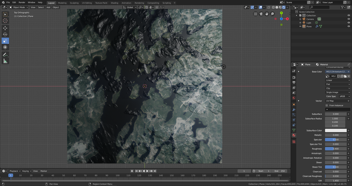Open the Keying popover in timeline

[x=26, y=171]
